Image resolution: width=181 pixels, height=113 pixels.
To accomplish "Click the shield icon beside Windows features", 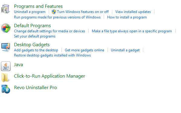I will [x=54, y=12].
